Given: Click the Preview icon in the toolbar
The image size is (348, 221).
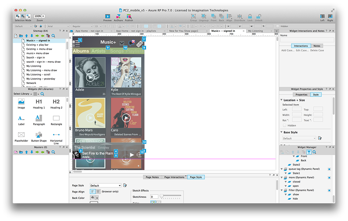Looking at the screenshot, I should point(107,16).
